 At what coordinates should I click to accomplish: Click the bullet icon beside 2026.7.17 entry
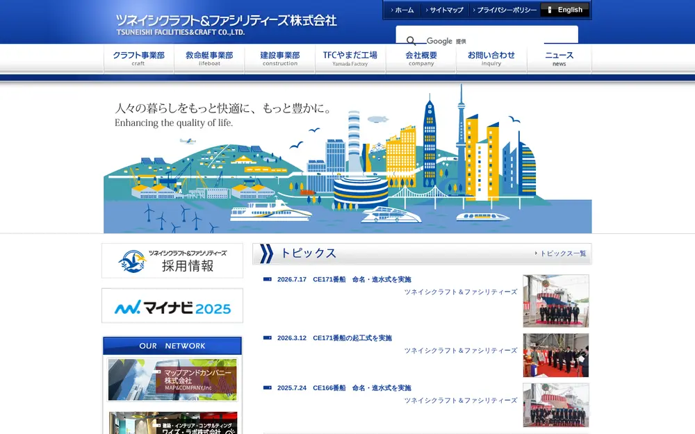(268, 279)
